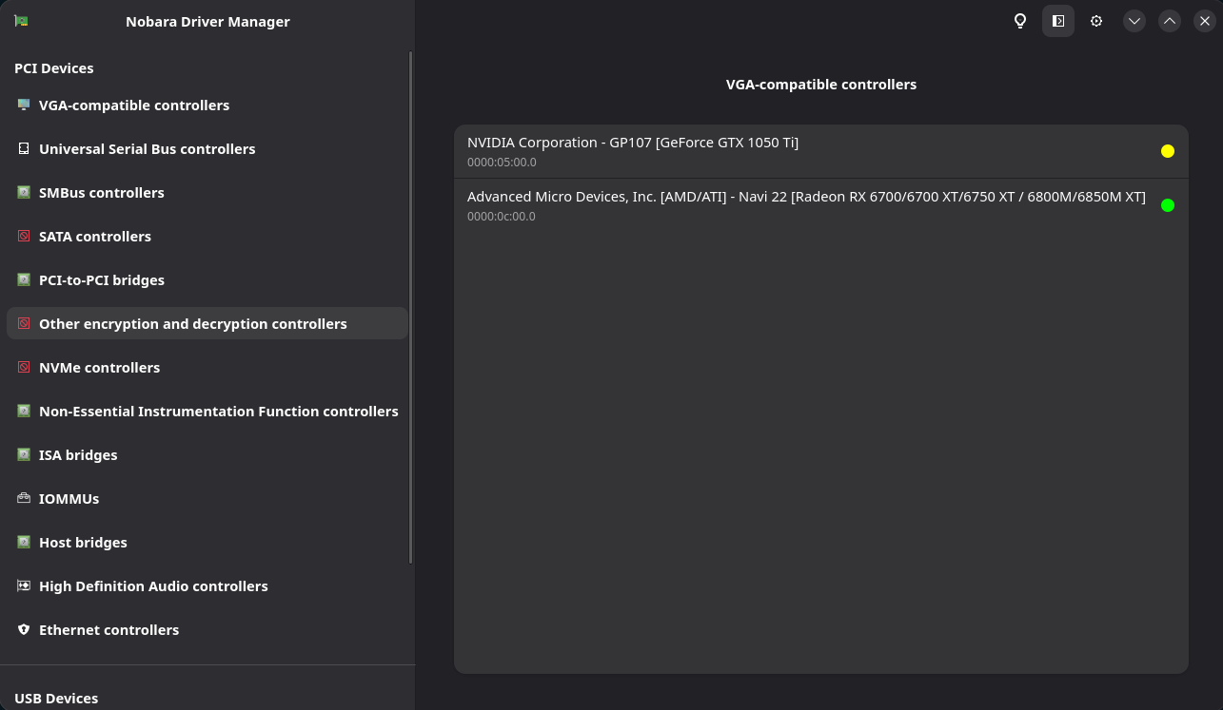Open Host bridges category

[83, 543]
